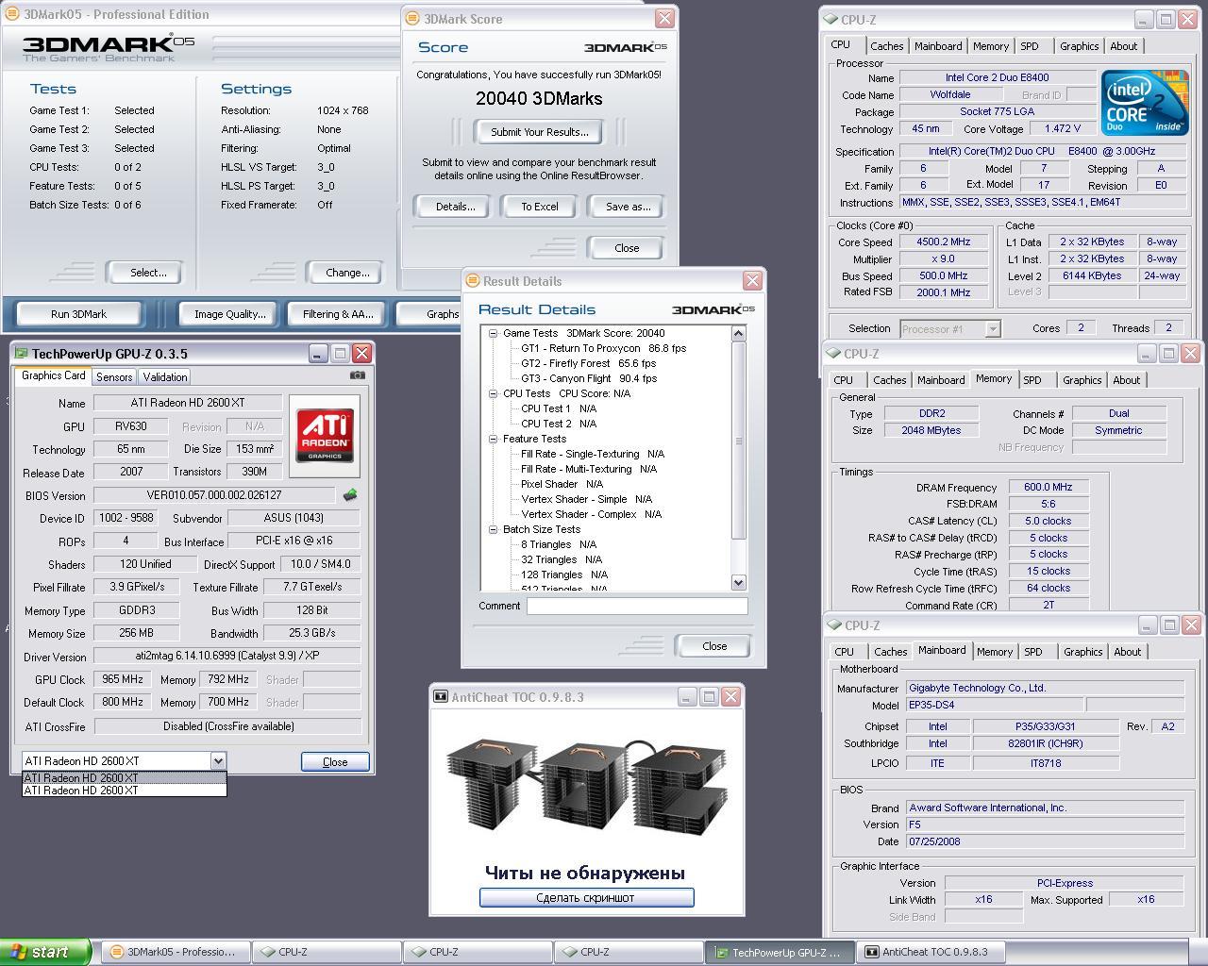Click the EP35-DS4 model field
The image size is (1208, 966).
994,705
